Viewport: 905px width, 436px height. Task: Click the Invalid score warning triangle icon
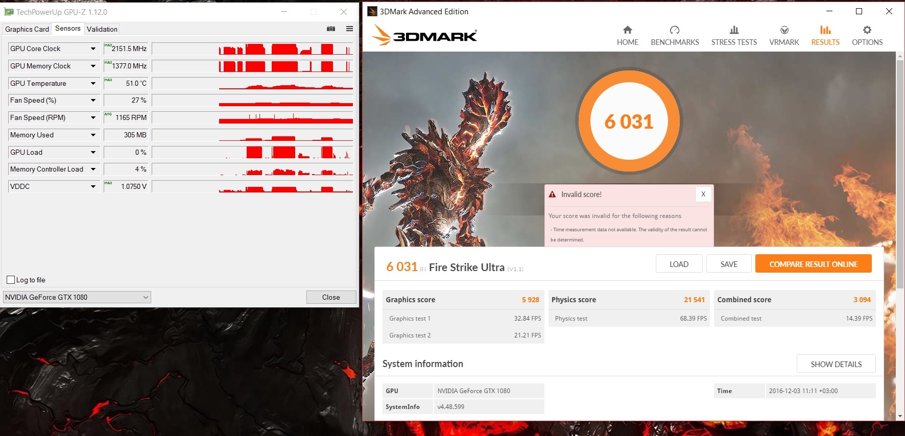tap(552, 194)
